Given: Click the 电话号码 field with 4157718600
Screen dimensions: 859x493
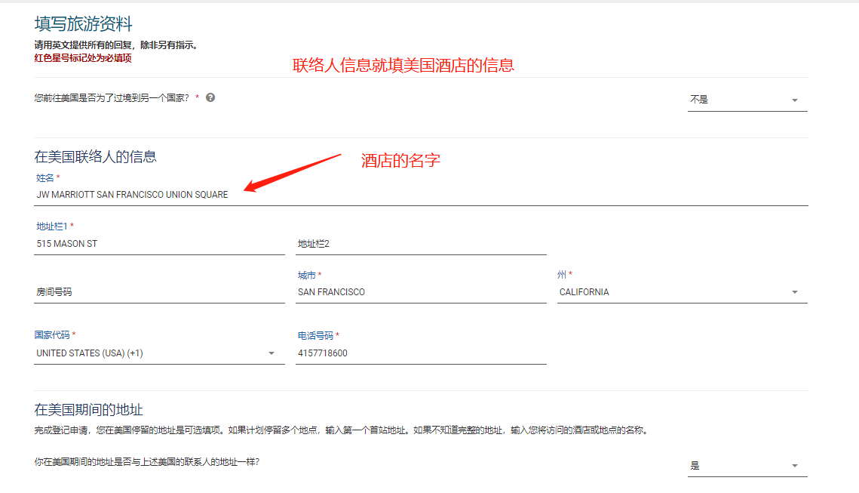Looking at the screenshot, I should pos(421,353).
